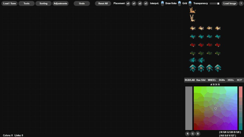Select the first red fish sprite
244x137 pixels.
coord(193,45)
